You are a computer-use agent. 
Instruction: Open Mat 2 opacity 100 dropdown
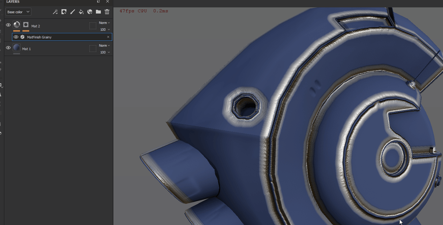click(x=105, y=30)
